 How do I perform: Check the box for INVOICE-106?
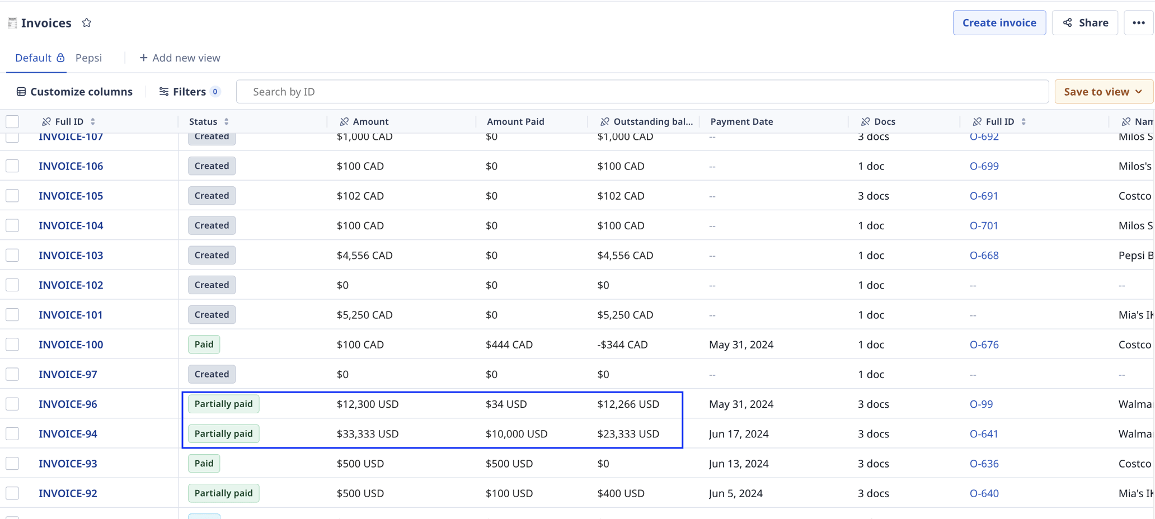[12, 166]
